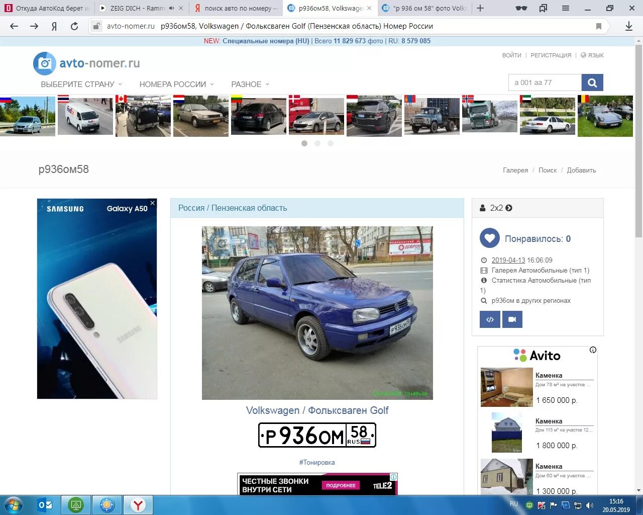
Task: Open the arrow next to user 2x2
Action: [x=509, y=208]
